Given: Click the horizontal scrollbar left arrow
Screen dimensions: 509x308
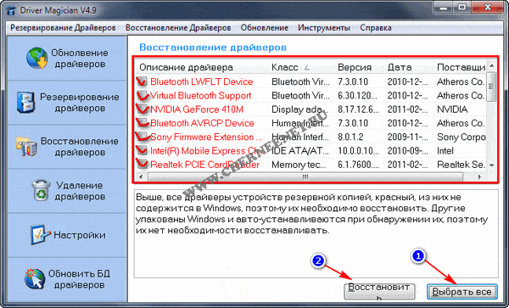Looking at the screenshot, I should [x=141, y=176].
